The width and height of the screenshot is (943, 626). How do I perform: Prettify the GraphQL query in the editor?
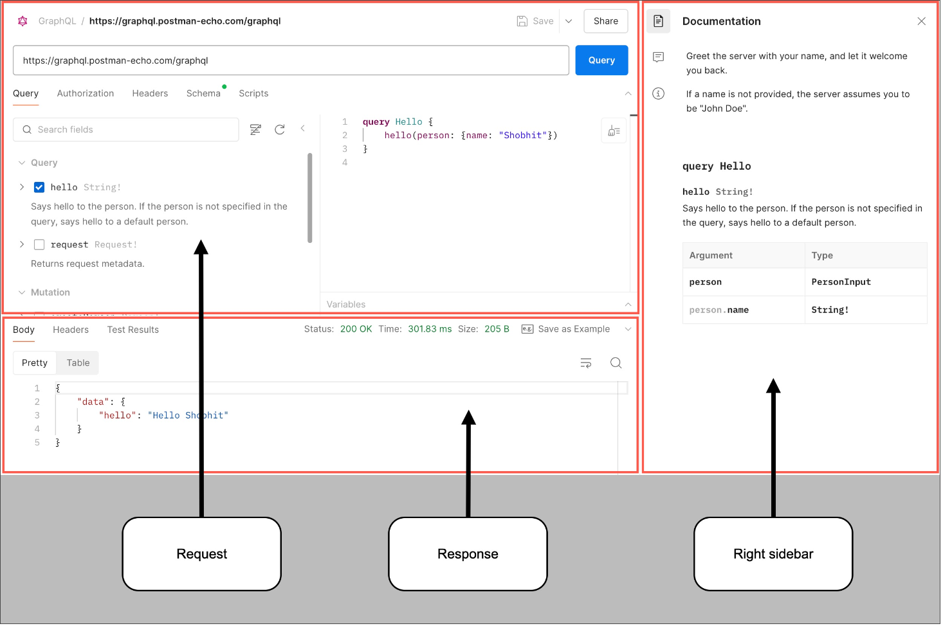point(613,130)
